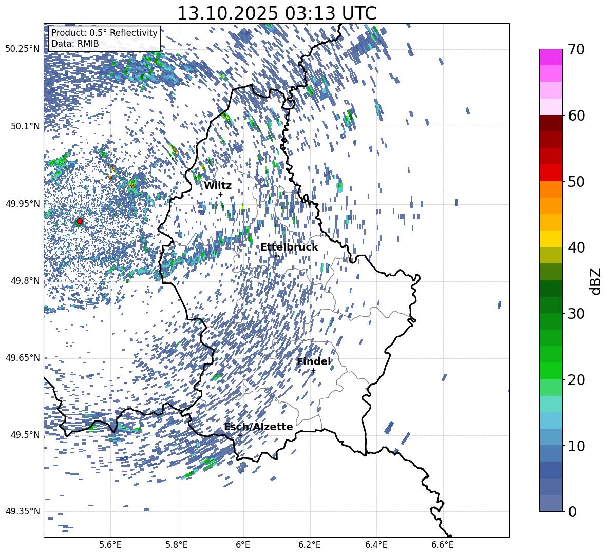Viewport: 608px width, 555px height.
Task: Click the 6.2°E longitude label
Action: (310, 545)
